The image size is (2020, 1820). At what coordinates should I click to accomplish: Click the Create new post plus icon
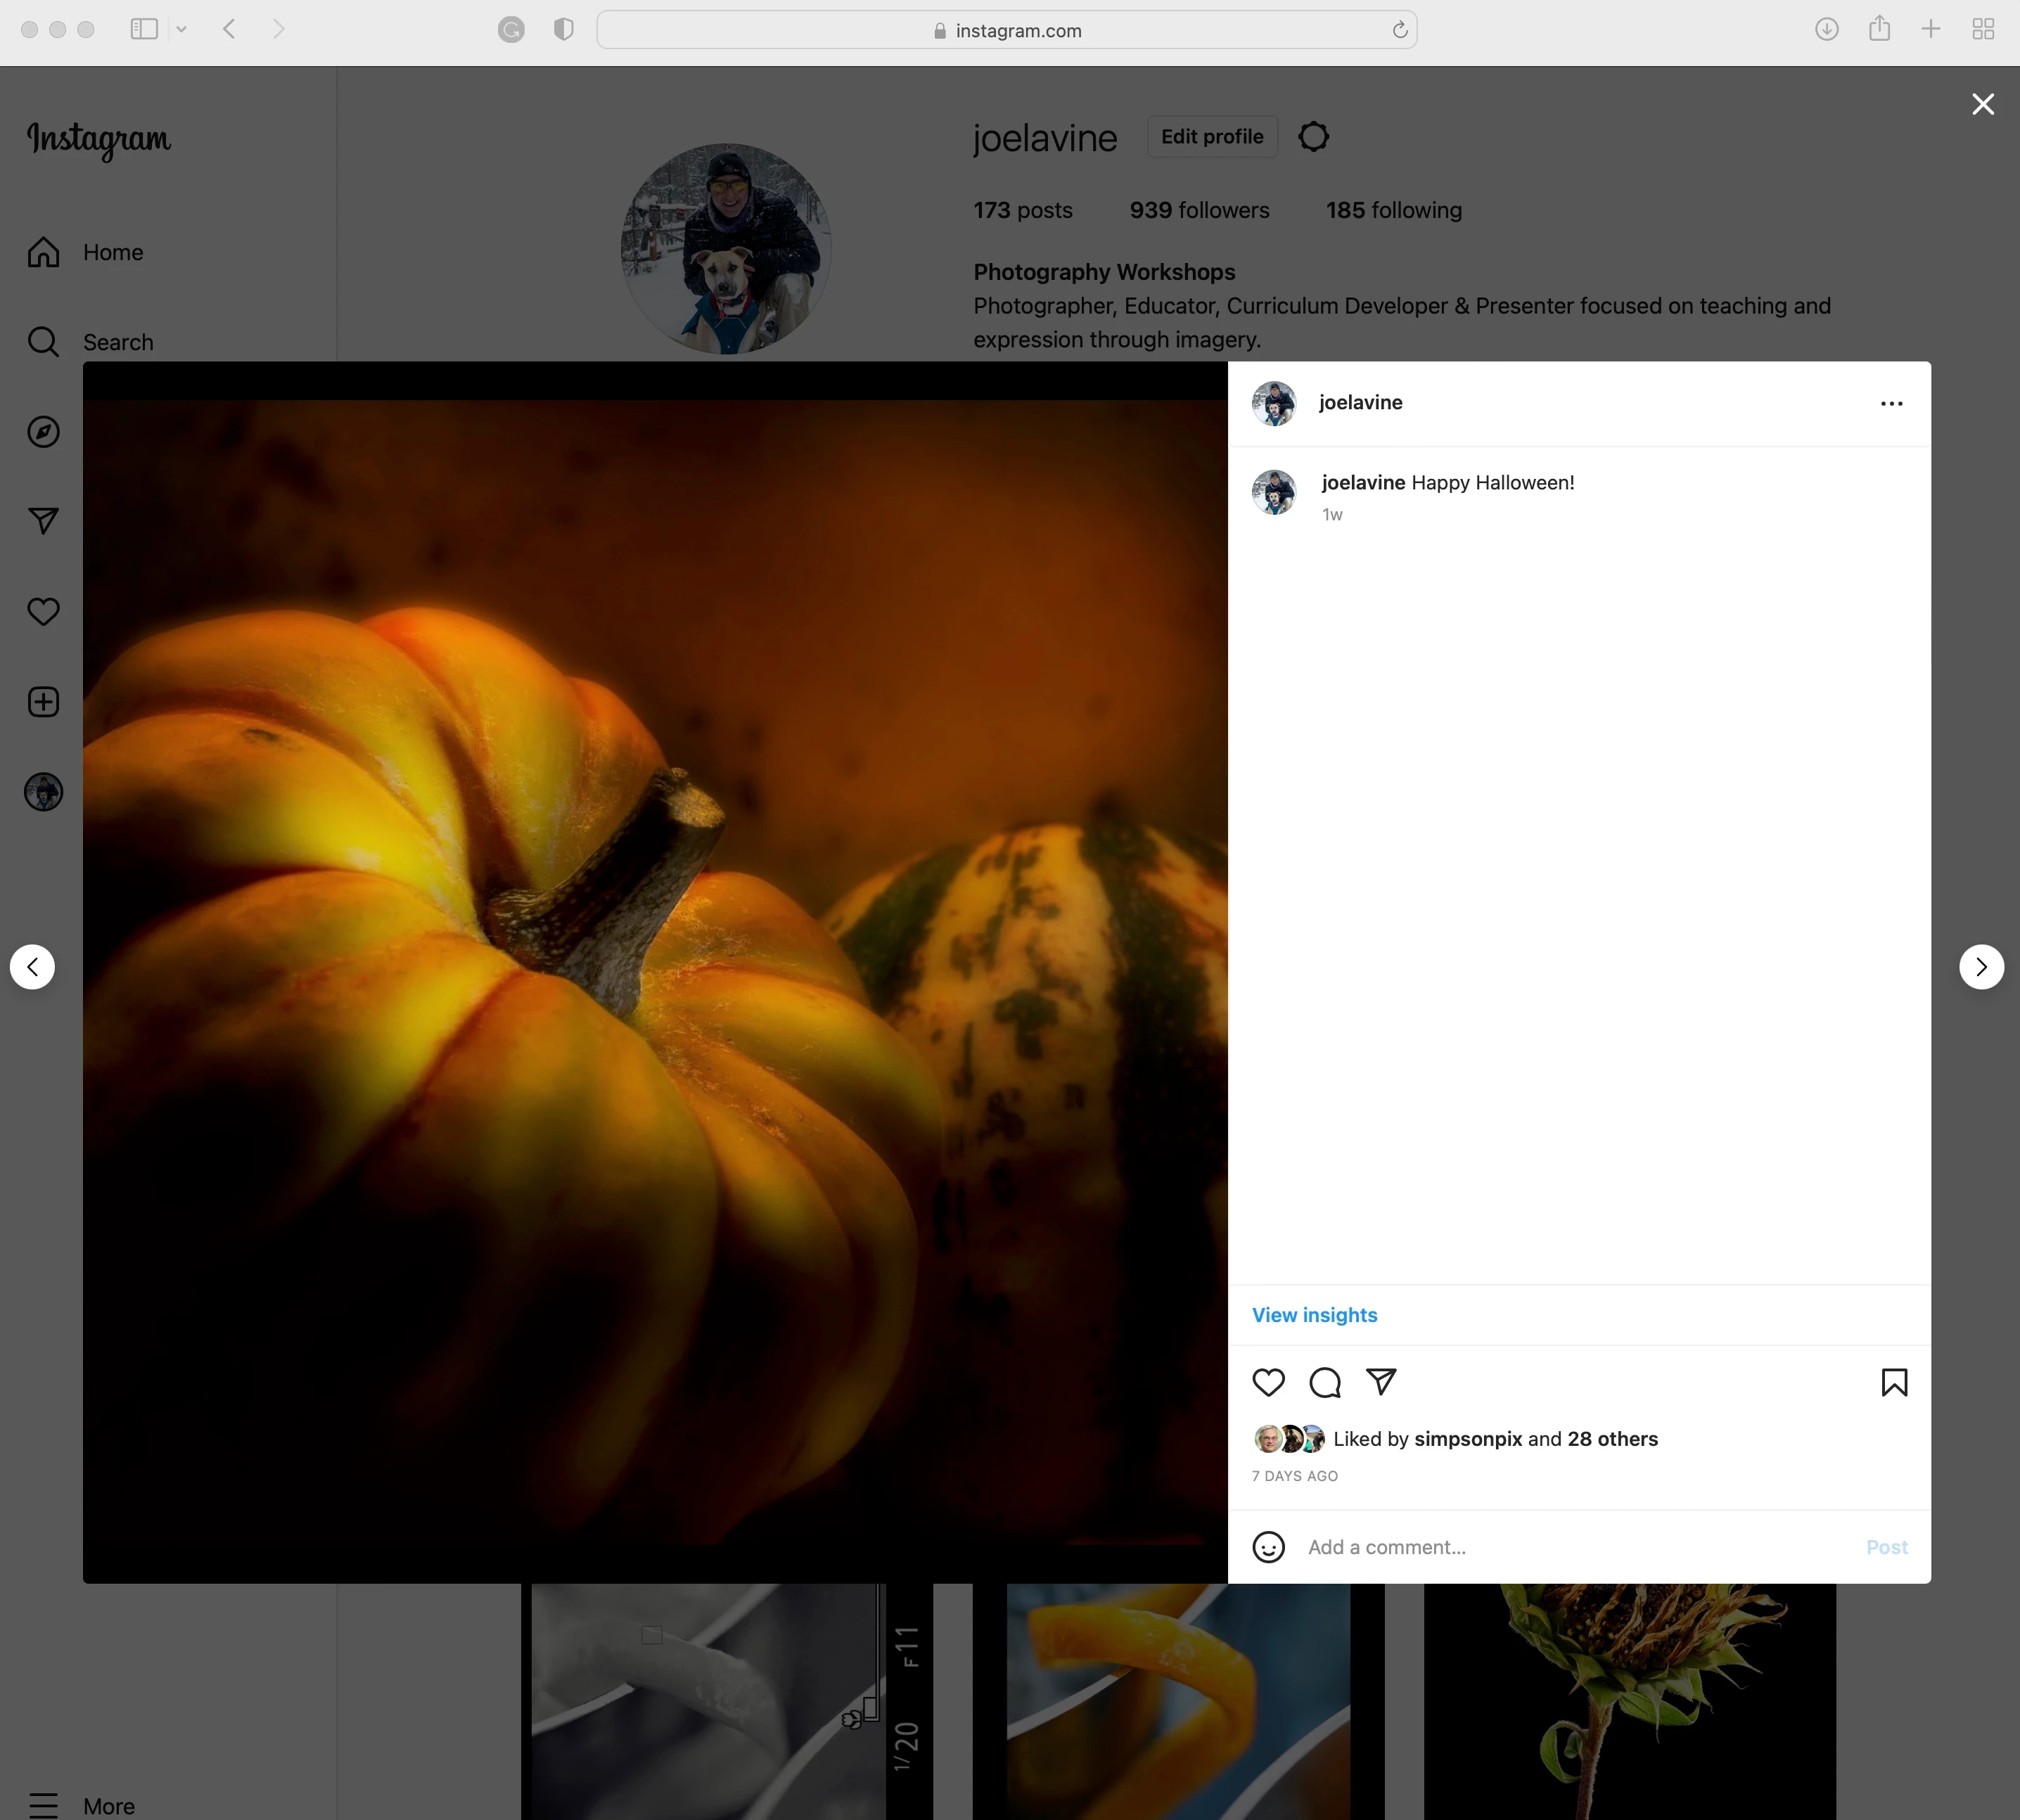tap(43, 702)
